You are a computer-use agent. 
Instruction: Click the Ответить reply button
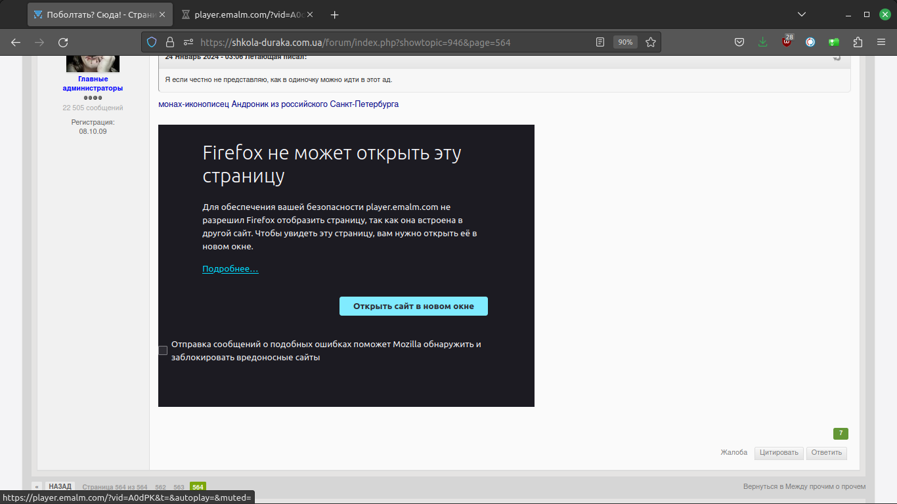(827, 453)
